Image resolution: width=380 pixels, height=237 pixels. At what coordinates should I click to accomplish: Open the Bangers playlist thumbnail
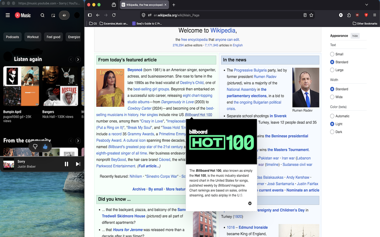tap(60, 86)
